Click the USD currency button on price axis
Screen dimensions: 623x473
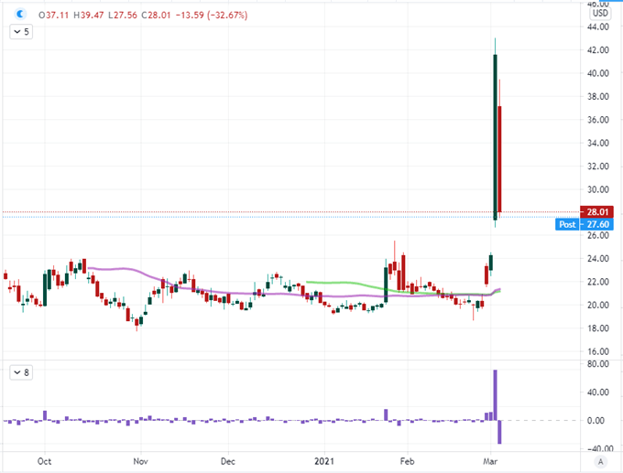pyautogui.click(x=600, y=13)
